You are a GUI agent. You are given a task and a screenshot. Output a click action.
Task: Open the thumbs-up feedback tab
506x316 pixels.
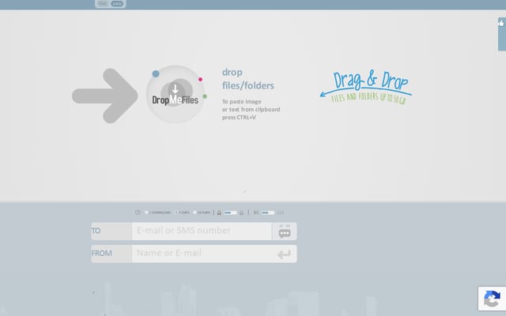point(502,33)
